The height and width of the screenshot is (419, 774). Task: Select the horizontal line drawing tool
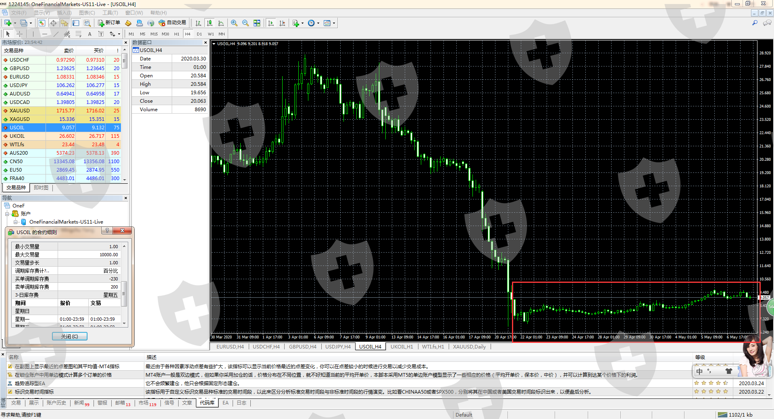[45, 34]
